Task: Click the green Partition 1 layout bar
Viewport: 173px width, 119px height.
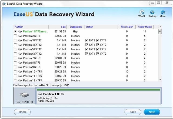Action: point(98,90)
